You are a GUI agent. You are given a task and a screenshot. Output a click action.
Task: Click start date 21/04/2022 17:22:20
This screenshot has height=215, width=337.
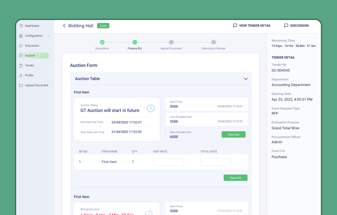pos(126,132)
